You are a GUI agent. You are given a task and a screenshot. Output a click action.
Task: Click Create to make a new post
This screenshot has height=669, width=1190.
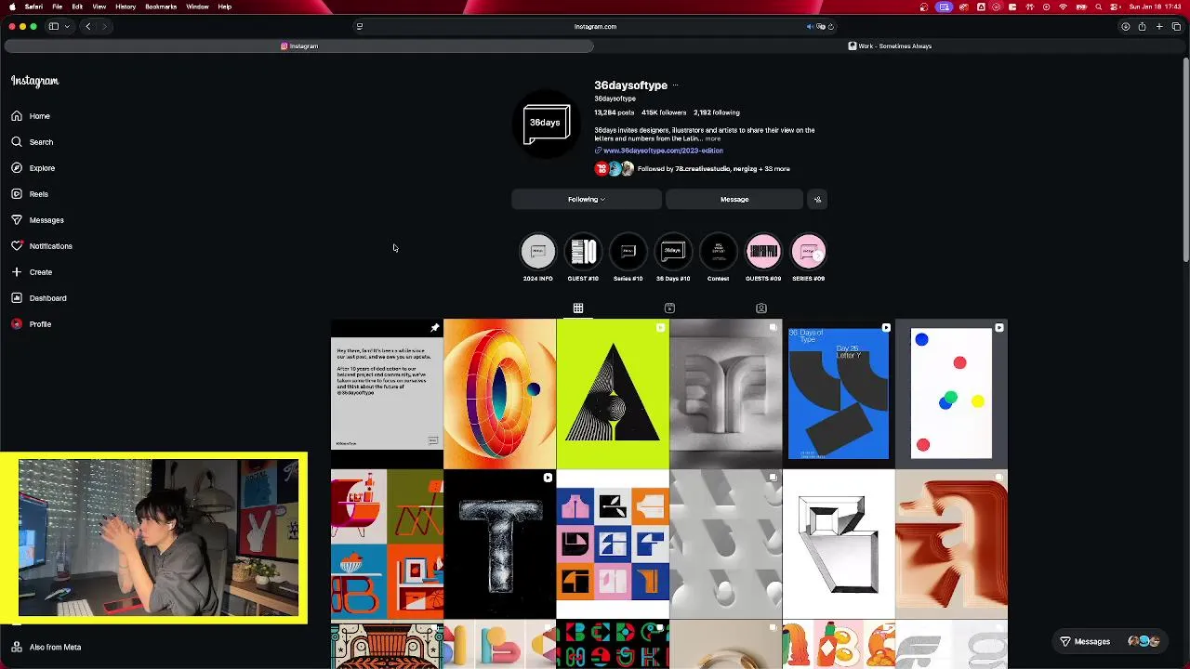point(32,272)
